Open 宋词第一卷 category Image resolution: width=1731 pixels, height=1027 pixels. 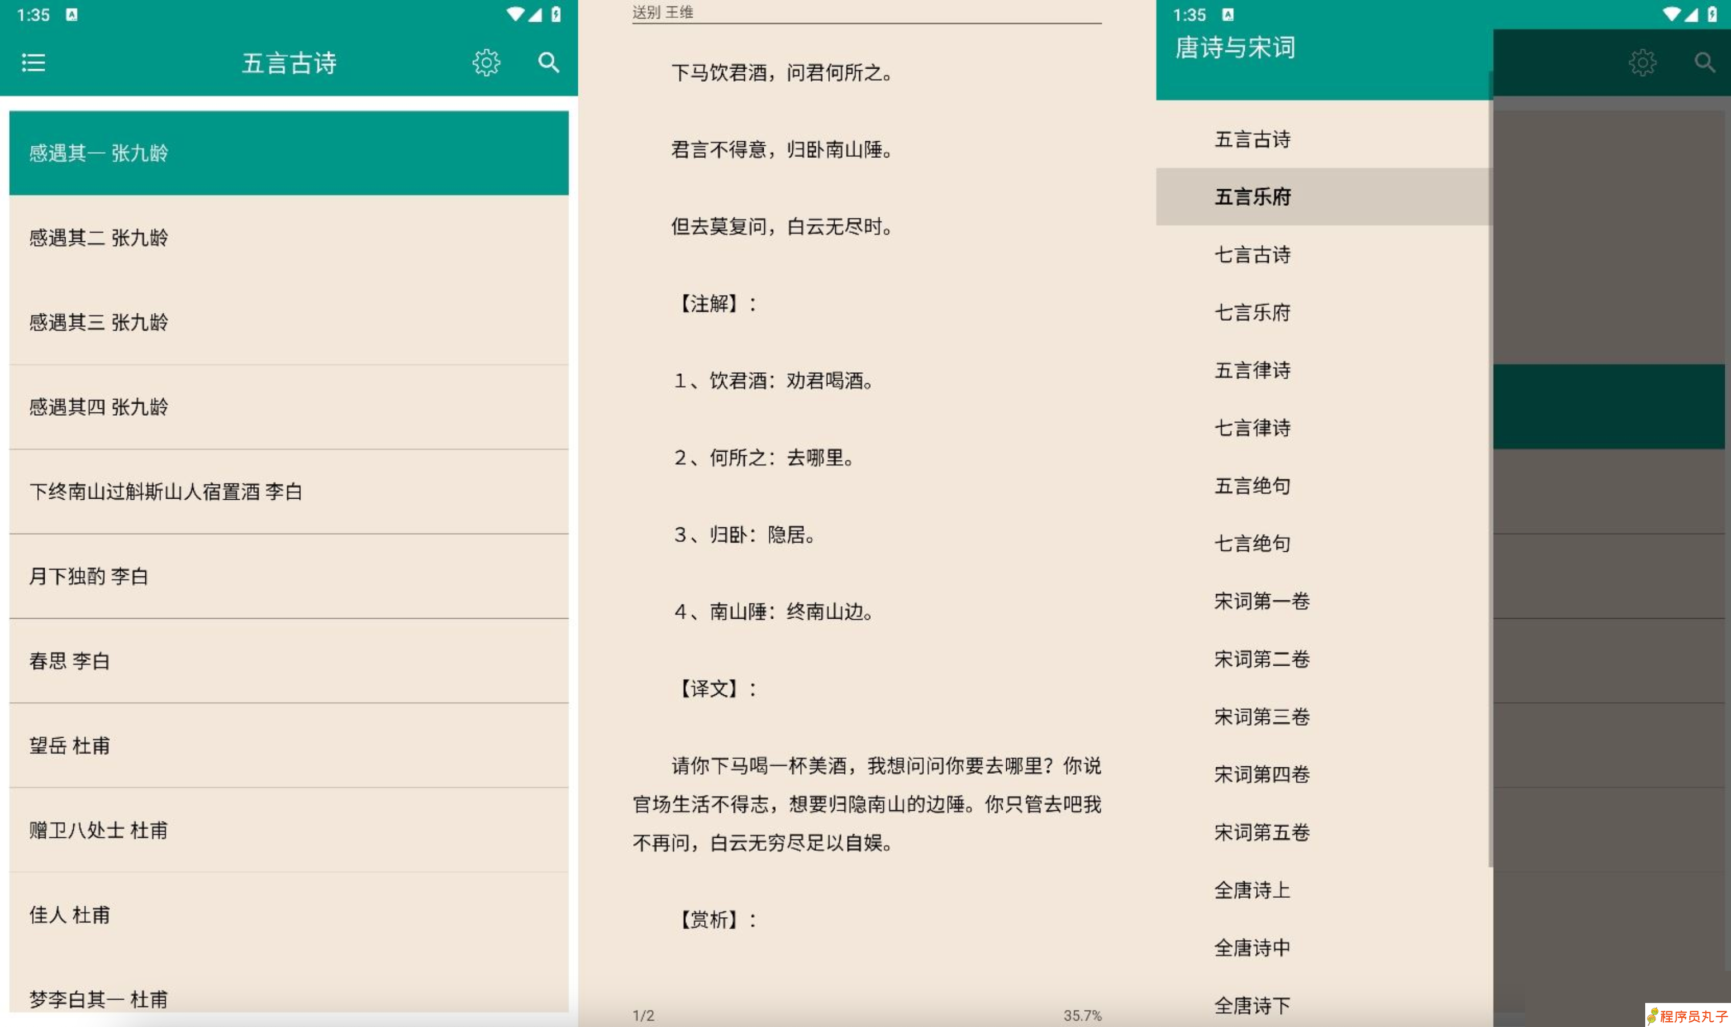(x=1324, y=602)
